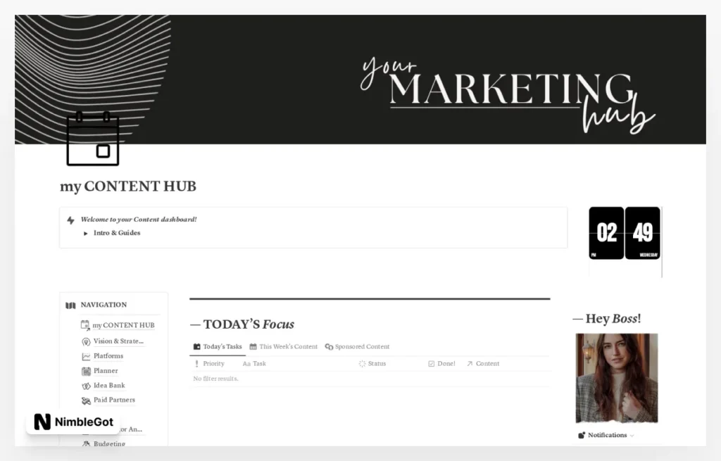Click the Boss profile photo thumbnail
The width and height of the screenshot is (721, 461).
[616, 378]
